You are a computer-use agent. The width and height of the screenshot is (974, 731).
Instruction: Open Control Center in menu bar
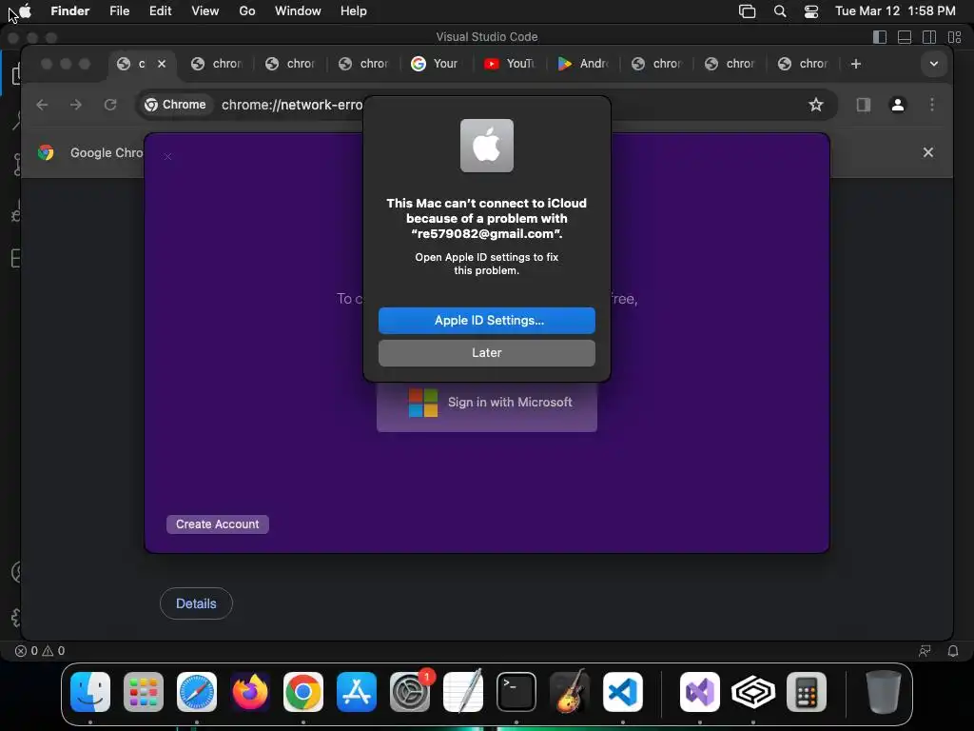pos(811,11)
